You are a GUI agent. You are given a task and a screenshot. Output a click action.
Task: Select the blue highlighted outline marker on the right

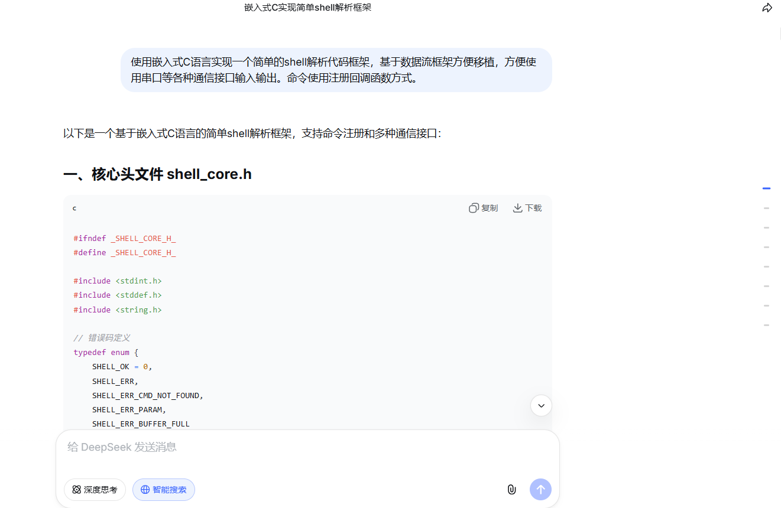(766, 188)
